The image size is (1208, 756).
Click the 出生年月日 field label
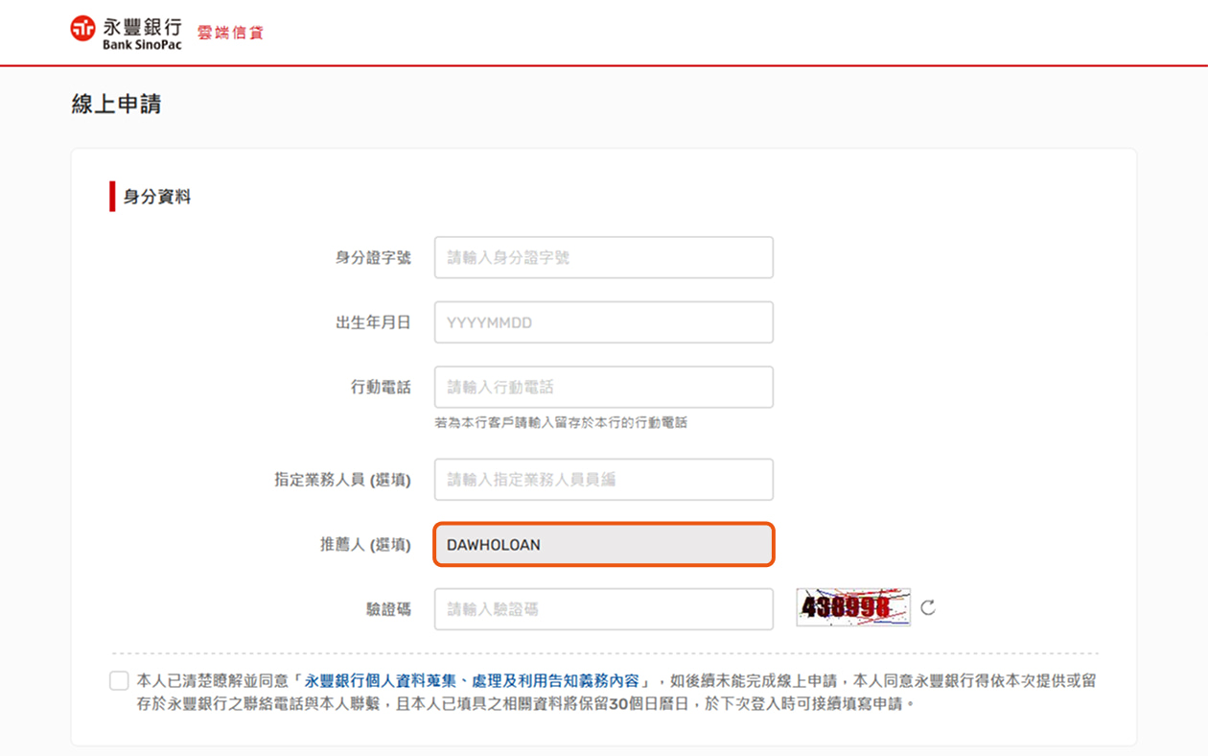click(x=373, y=323)
